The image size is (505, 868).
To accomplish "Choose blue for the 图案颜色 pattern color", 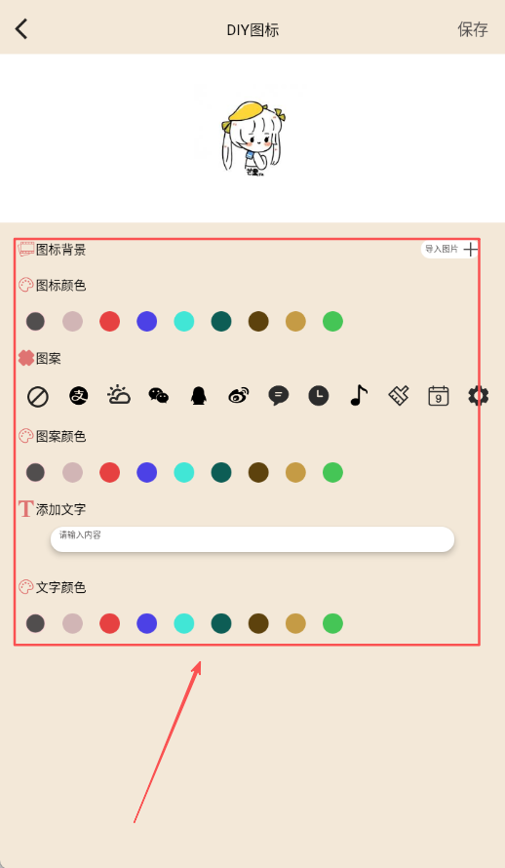I will 146,472.
